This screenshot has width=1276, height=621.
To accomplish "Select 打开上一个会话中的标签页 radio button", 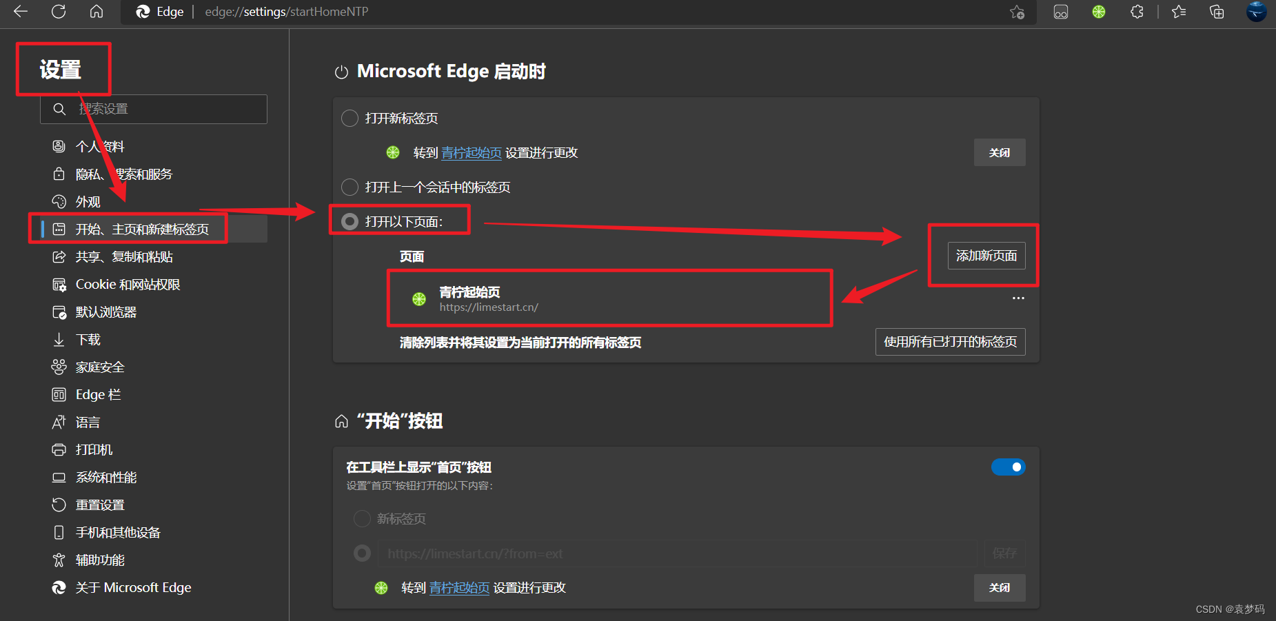I will pos(350,187).
